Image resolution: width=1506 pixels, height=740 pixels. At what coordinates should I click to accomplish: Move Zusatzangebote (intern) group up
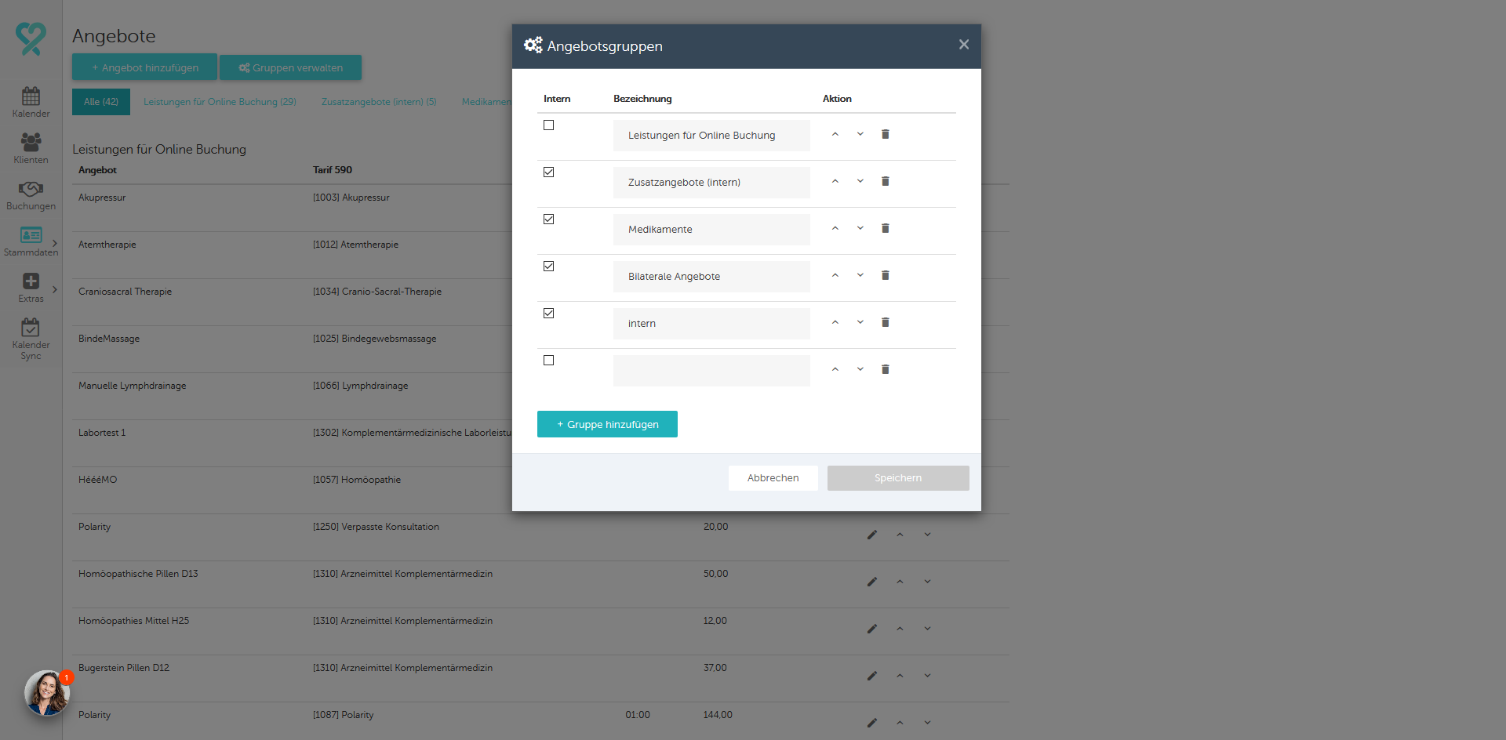point(835,181)
